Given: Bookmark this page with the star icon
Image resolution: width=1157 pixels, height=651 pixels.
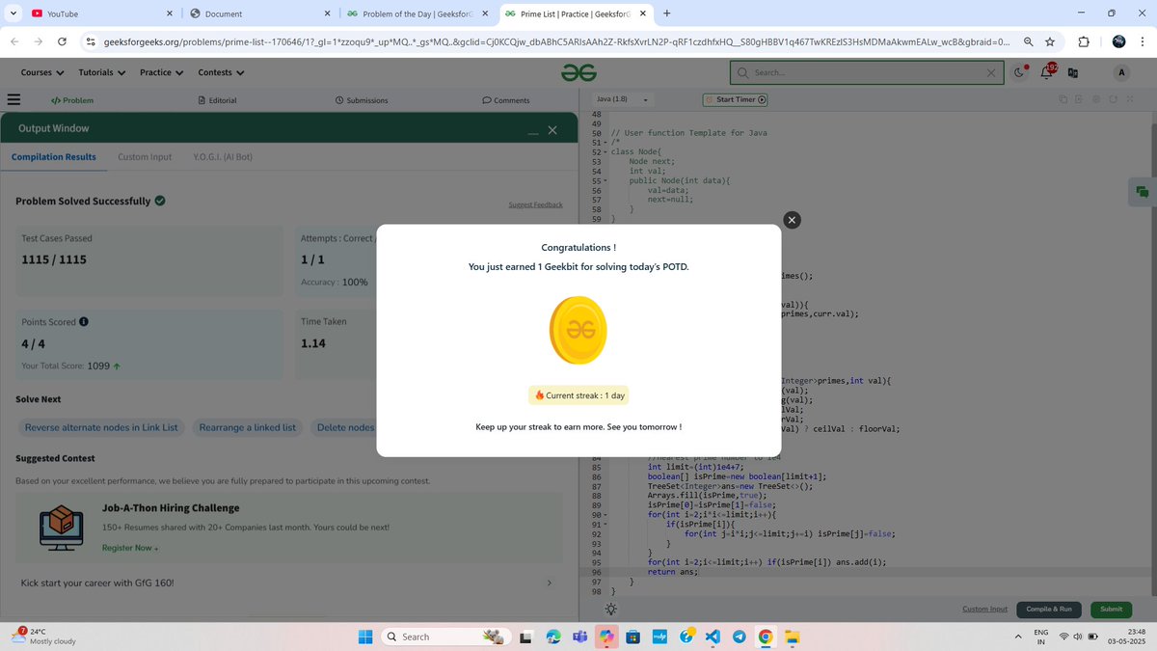Looking at the screenshot, I should [1050, 41].
